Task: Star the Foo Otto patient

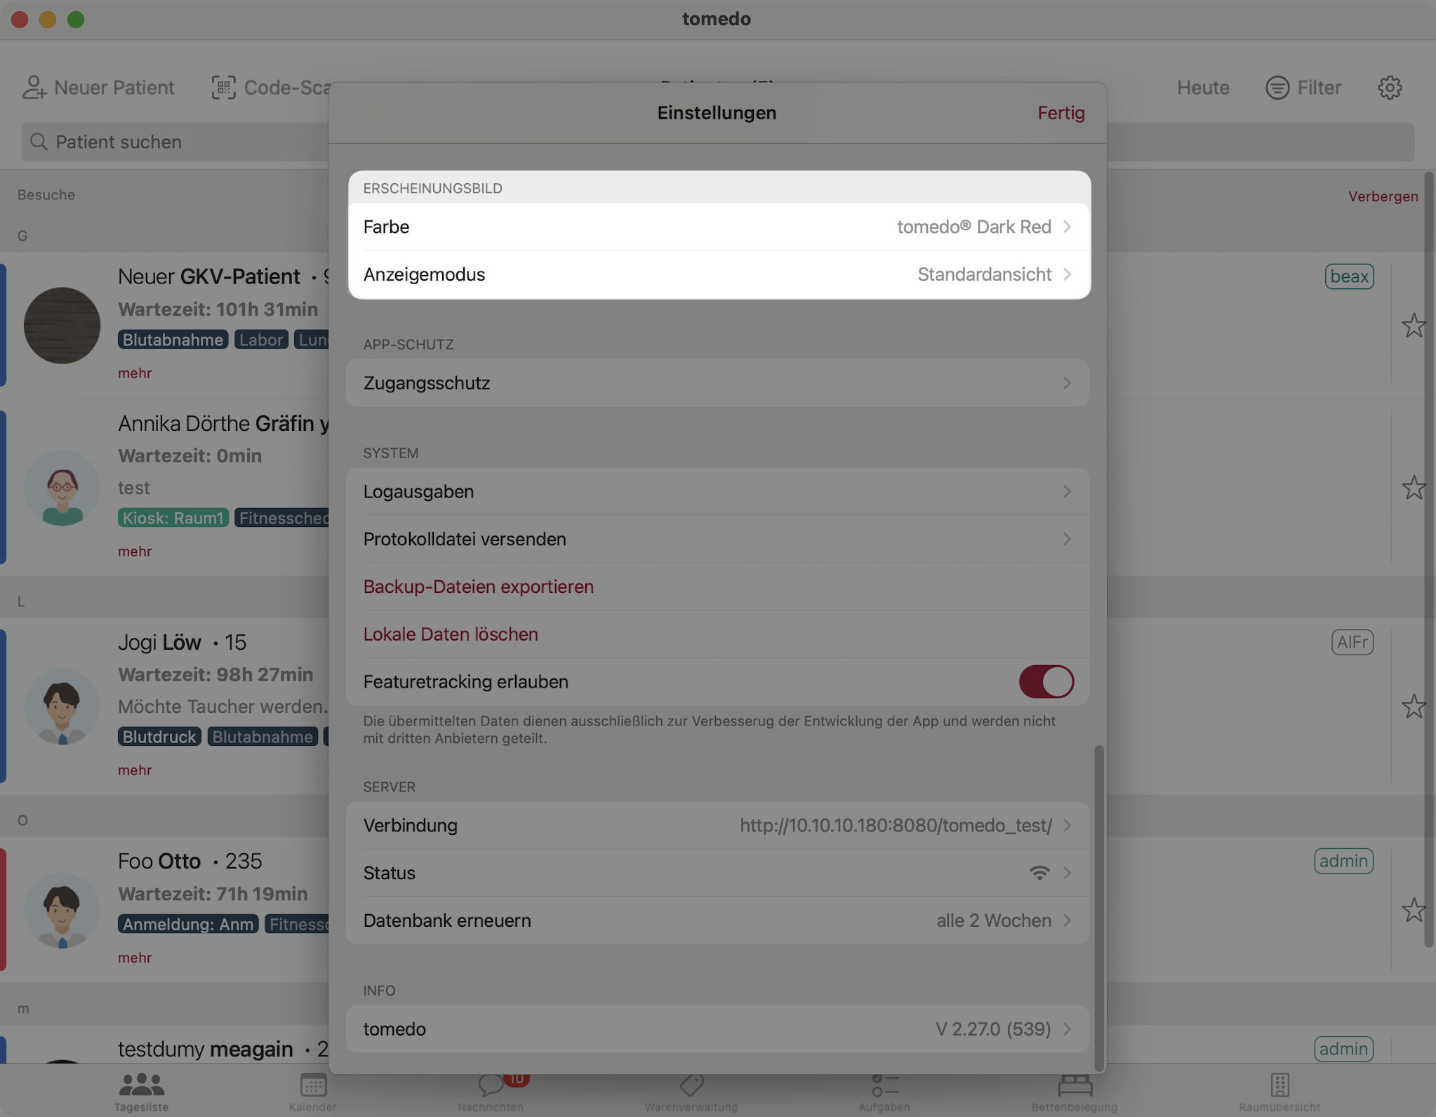Action: [x=1414, y=910]
